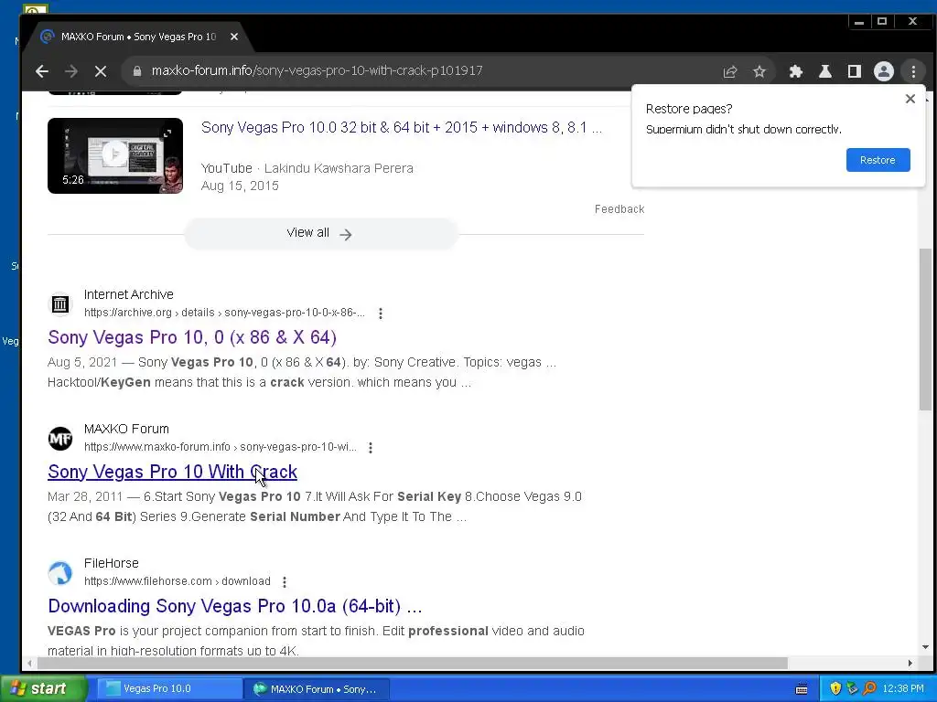This screenshot has width=937, height=702.
Task: Click the network tray icon
Action: click(x=852, y=689)
